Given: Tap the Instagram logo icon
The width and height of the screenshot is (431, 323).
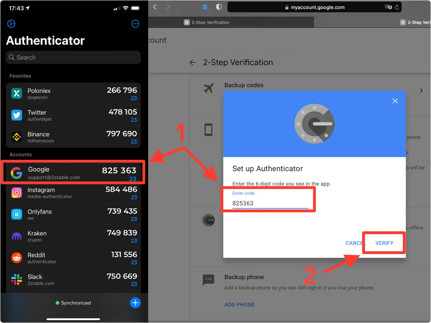Looking at the screenshot, I should click(17, 193).
